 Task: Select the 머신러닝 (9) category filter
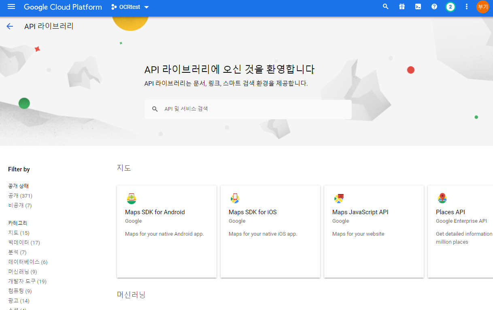point(22,272)
